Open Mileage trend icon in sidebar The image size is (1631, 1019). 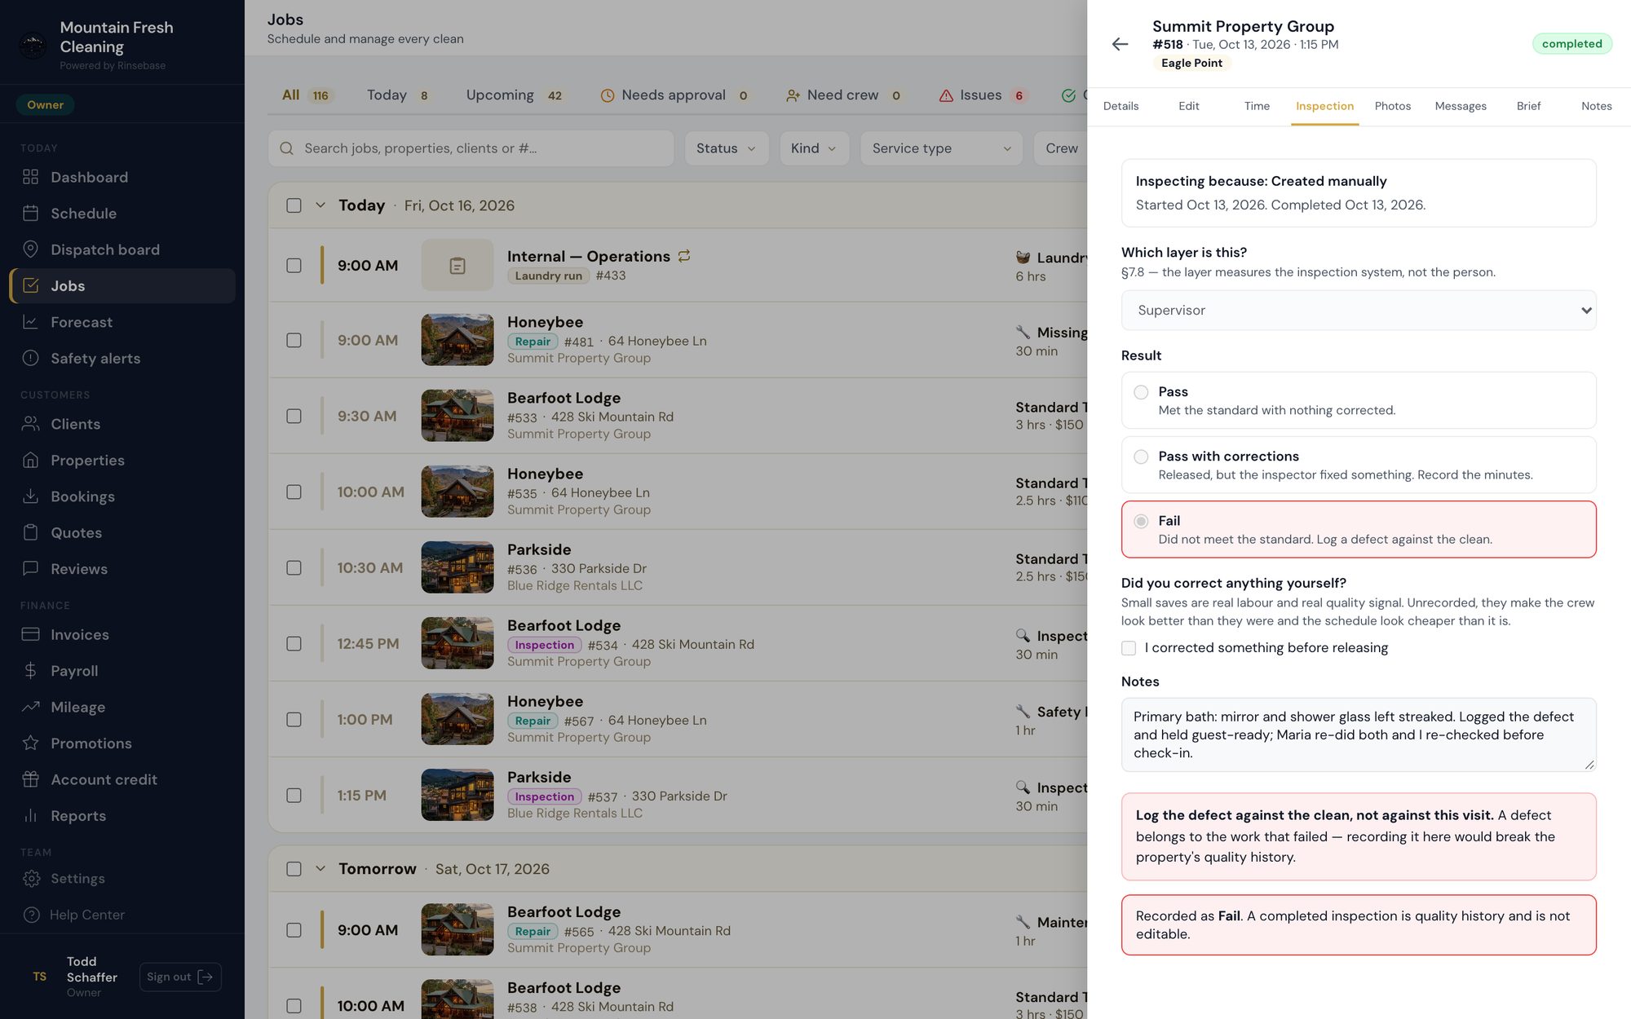31,707
